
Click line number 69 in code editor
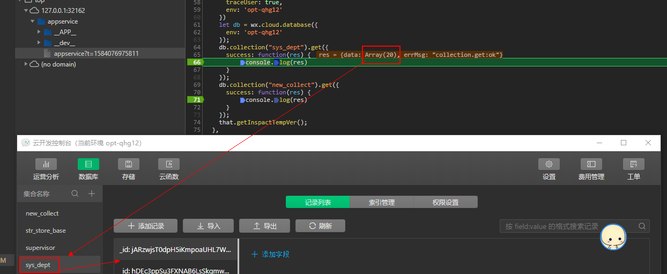click(x=197, y=85)
